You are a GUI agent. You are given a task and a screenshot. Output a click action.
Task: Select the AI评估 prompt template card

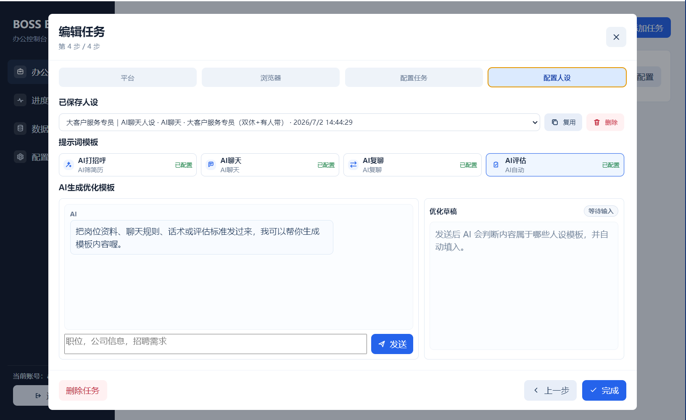click(555, 165)
